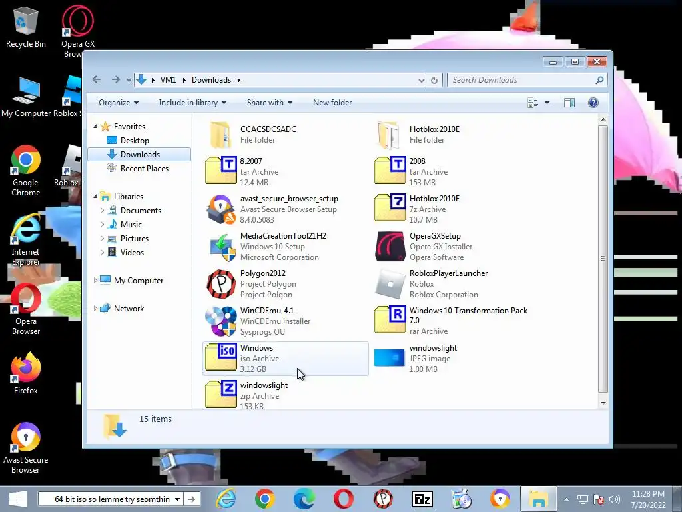Launch 7-Zip from taskbar

pyautogui.click(x=422, y=499)
